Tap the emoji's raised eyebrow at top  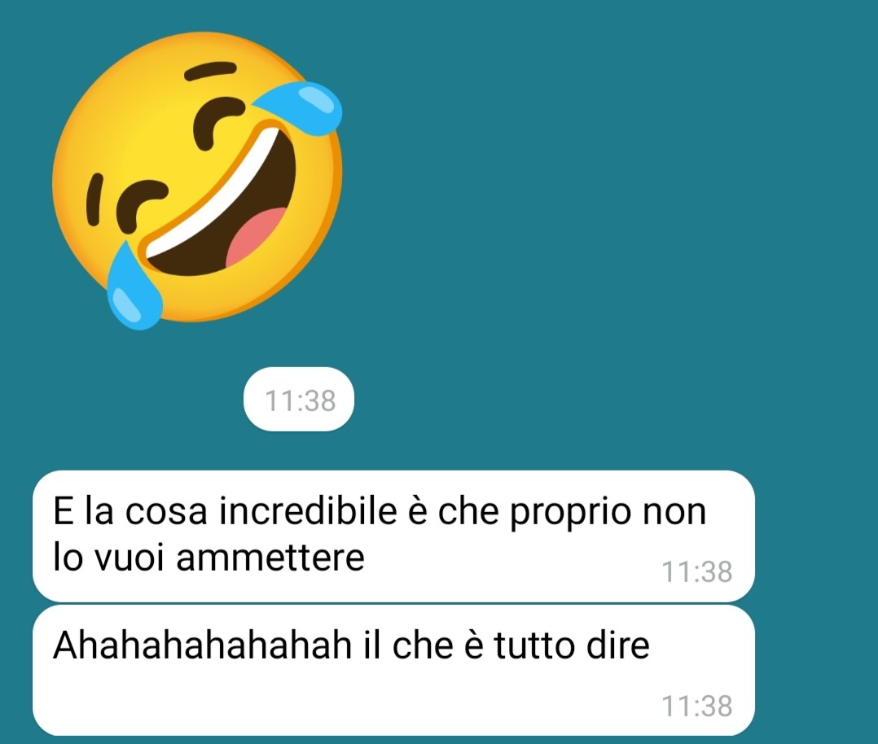point(210,71)
